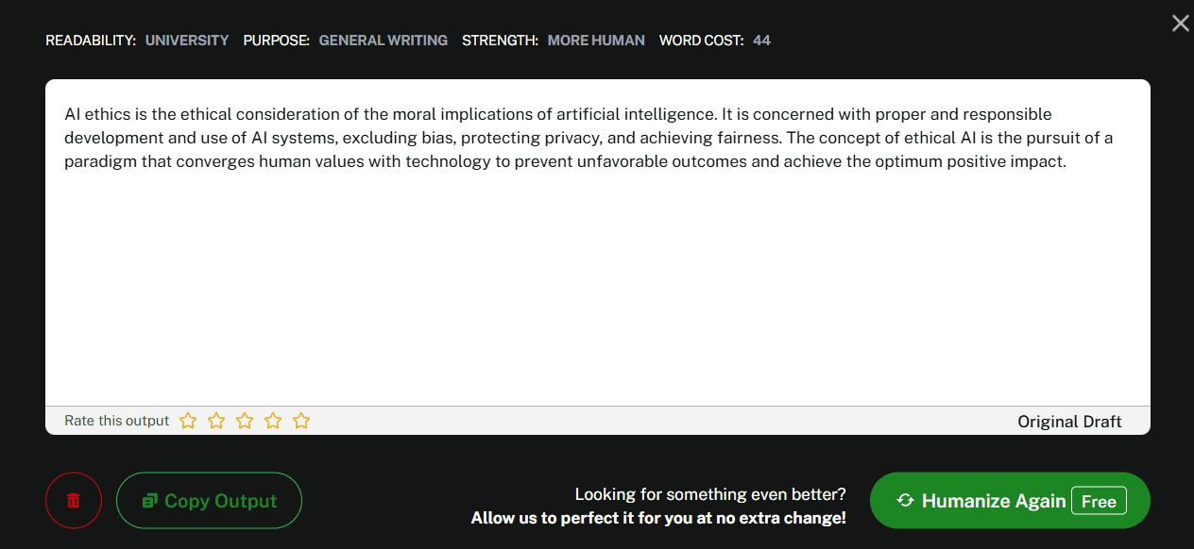
Task: Select the University readability value
Action: tap(187, 41)
